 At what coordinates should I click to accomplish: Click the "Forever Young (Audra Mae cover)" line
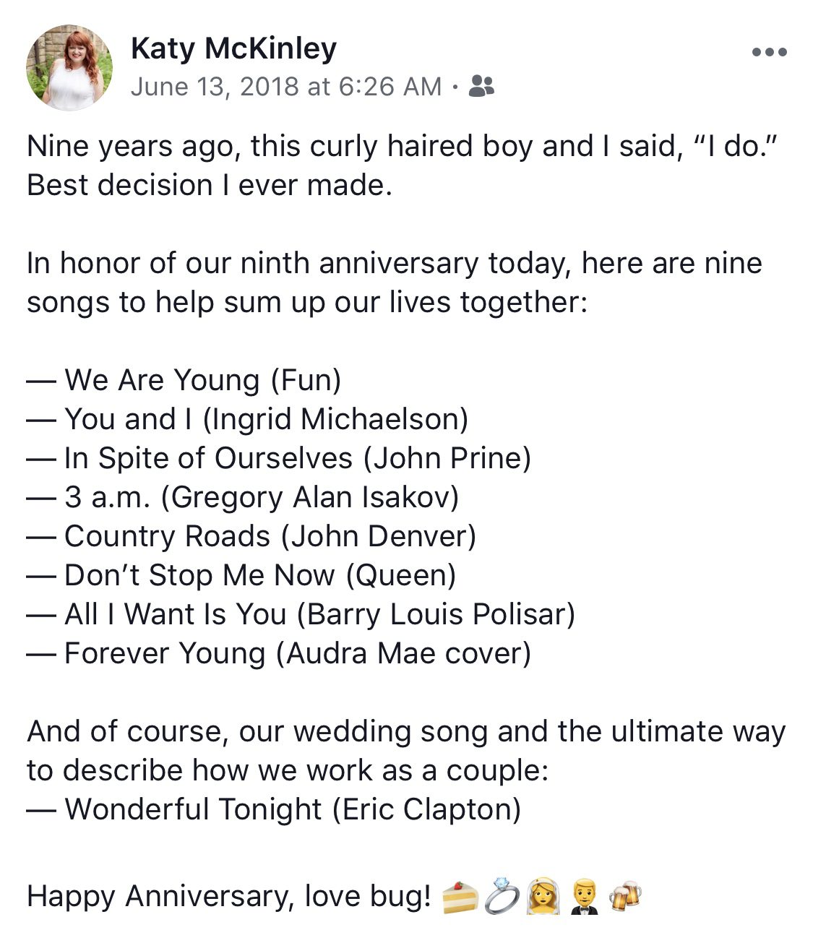point(297,653)
